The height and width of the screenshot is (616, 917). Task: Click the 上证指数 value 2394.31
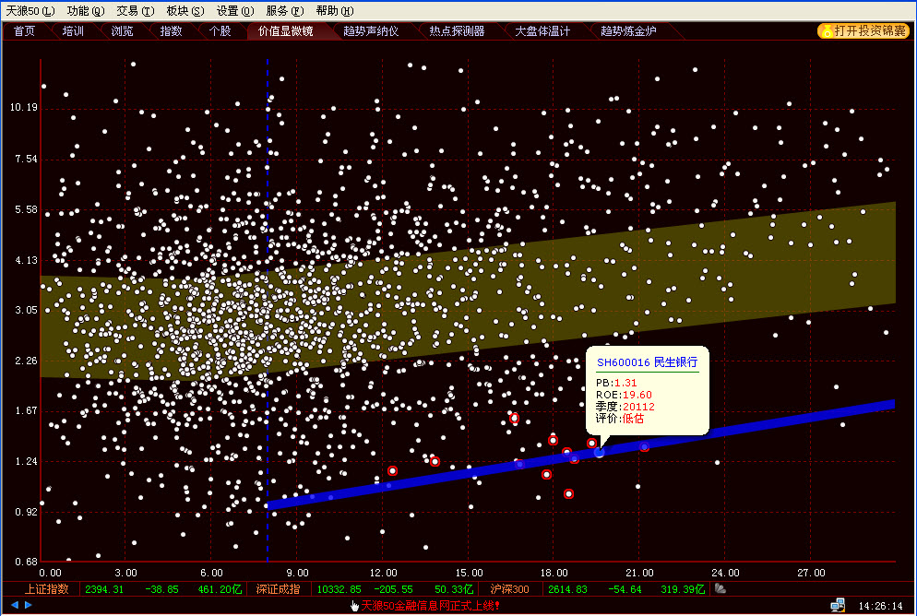click(104, 589)
